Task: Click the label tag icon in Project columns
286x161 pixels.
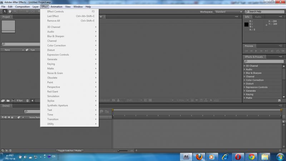Action: 27,50
